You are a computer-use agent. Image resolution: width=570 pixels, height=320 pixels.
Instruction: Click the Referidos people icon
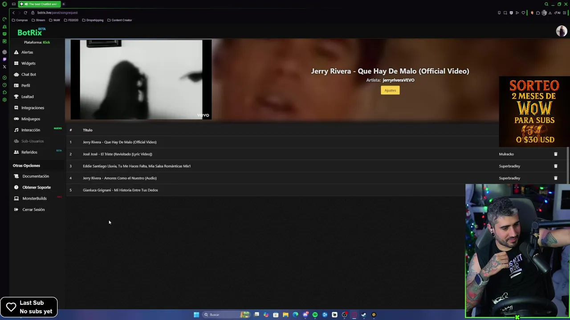point(16,152)
